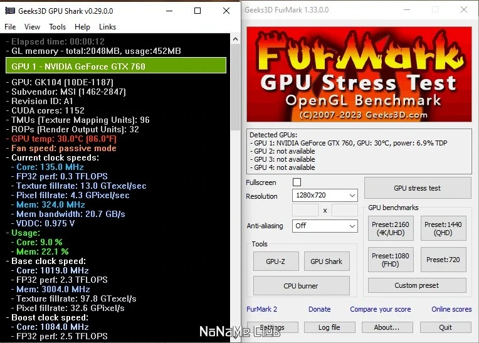Open the Links menu in GPU Shark

(108, 27)
